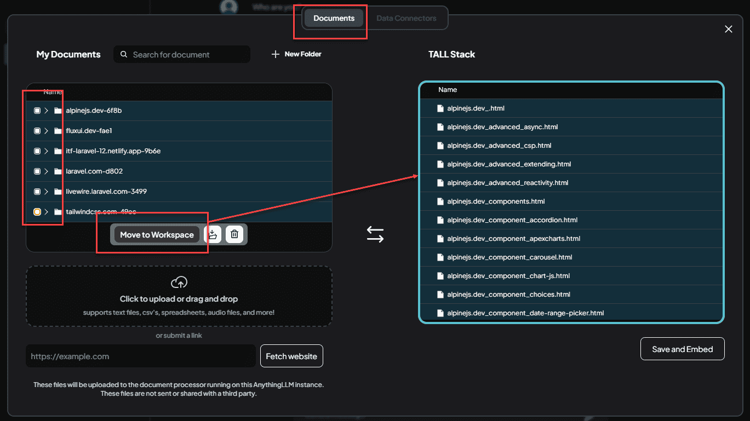Select the Documents tab
Screen dimensions: 750x421
tap(334, 18)
